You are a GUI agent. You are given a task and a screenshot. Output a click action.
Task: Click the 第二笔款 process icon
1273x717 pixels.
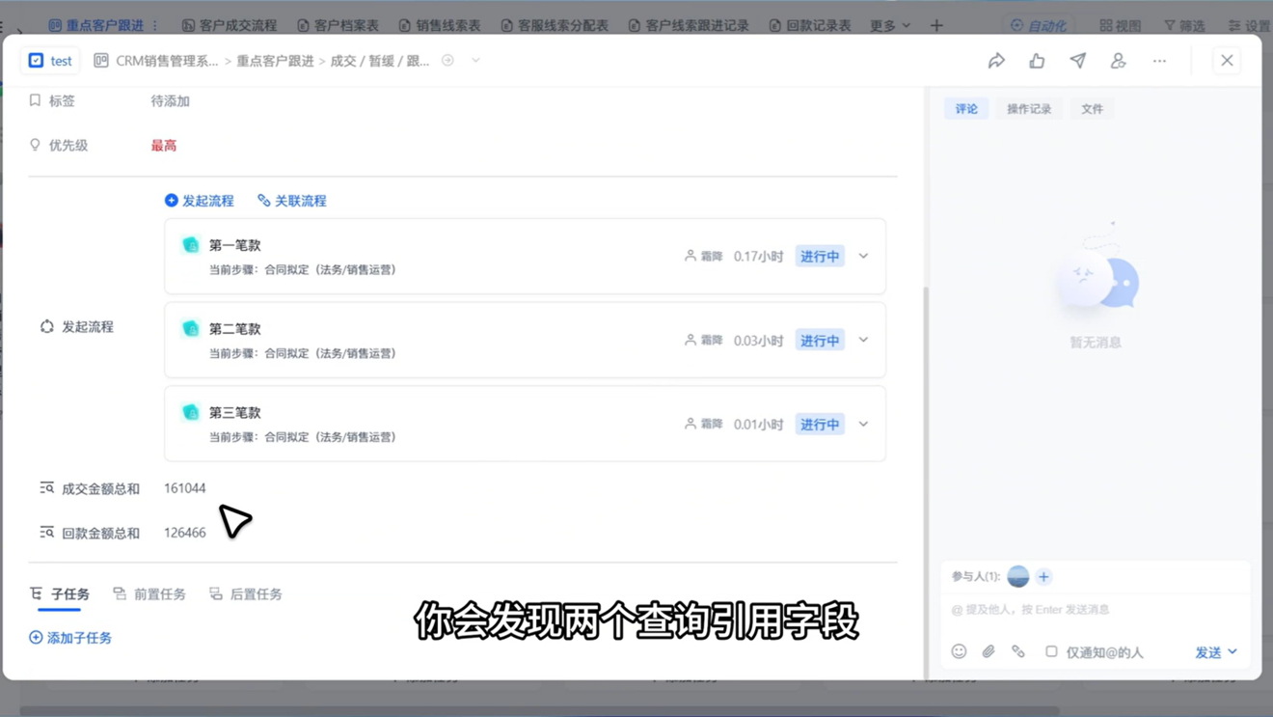point(190,329)
